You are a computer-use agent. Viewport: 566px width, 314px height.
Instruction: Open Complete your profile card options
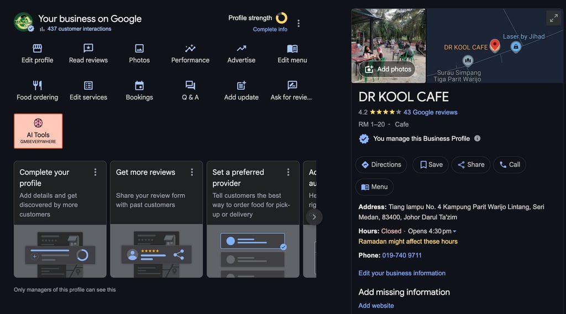tap(95, 172)
